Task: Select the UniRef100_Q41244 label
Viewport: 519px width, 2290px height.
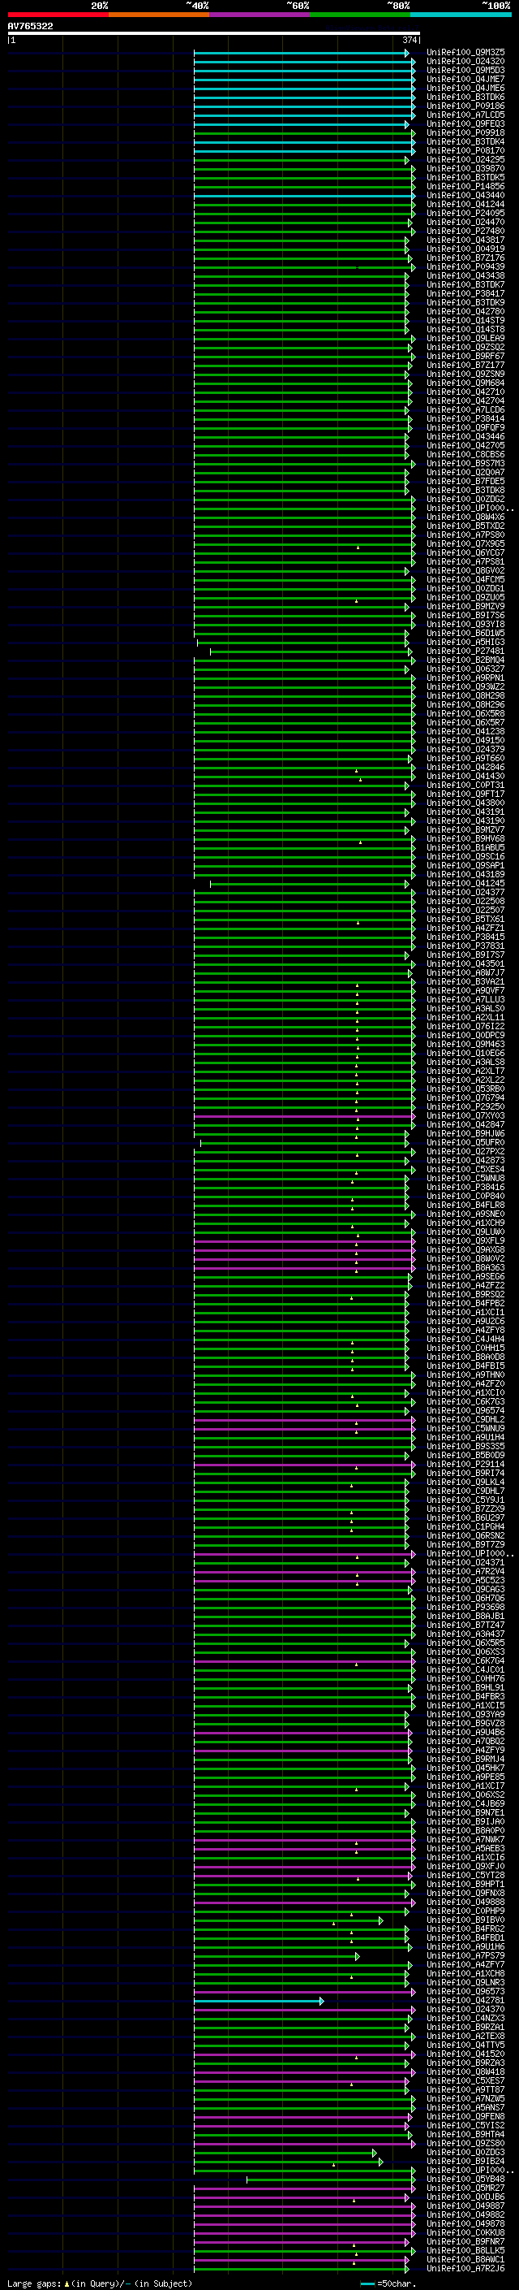Action: point(465,204)
